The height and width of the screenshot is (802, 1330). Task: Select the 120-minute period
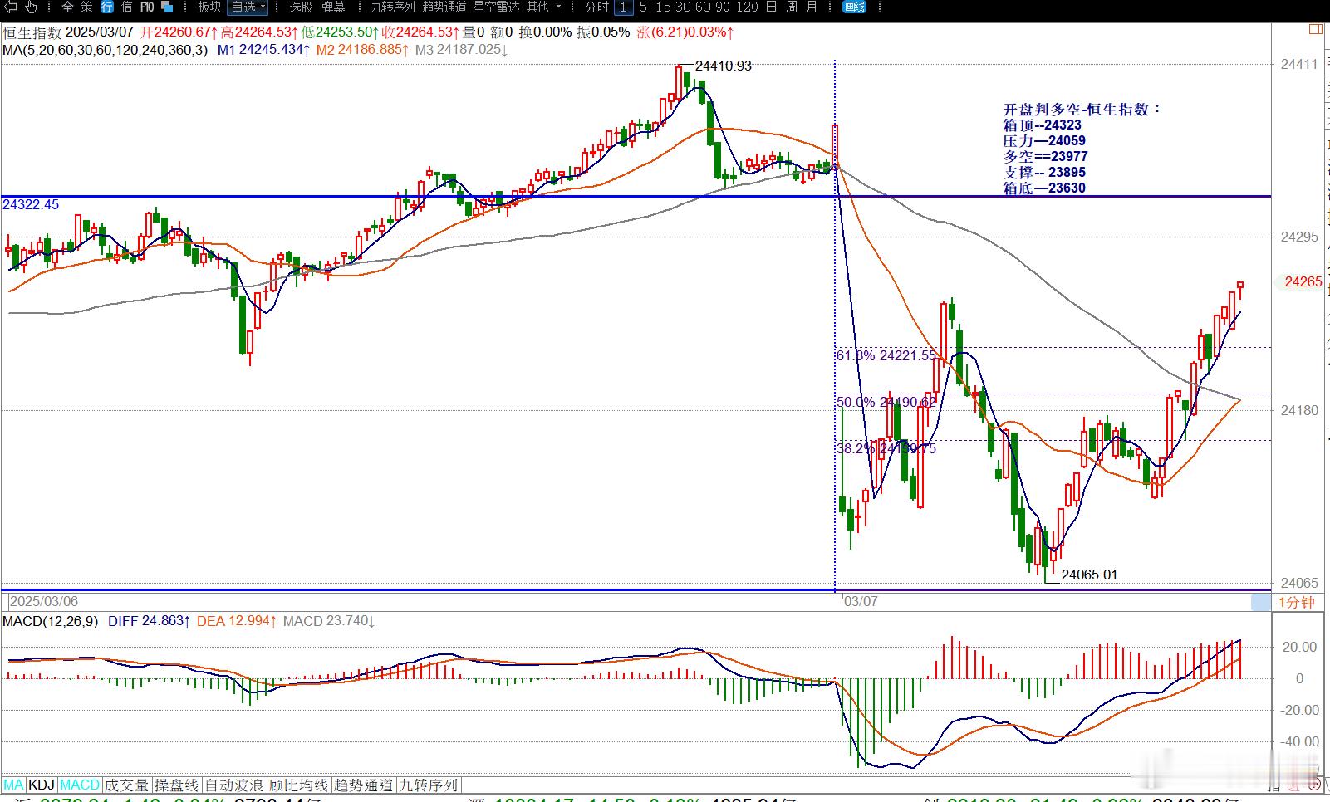point(747,7)
